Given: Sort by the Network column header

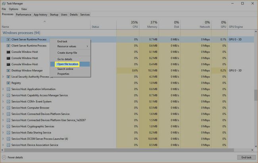Looking at the screenshot, I should click(x=196, y=24).
